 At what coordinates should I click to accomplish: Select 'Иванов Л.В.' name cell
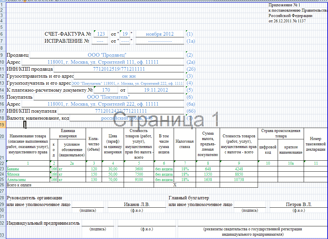pos(137,204)
